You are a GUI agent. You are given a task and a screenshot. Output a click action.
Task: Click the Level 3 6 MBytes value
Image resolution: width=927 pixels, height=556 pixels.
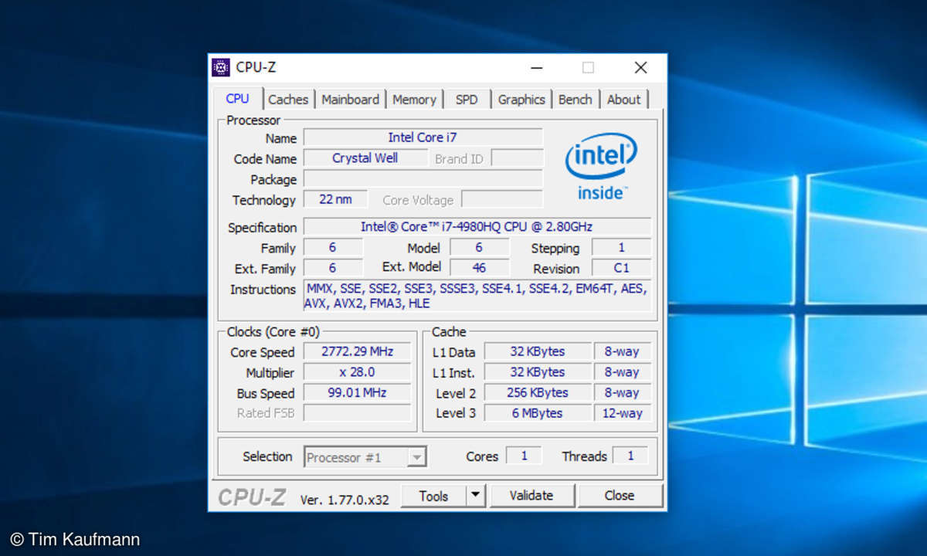[538, 413]
